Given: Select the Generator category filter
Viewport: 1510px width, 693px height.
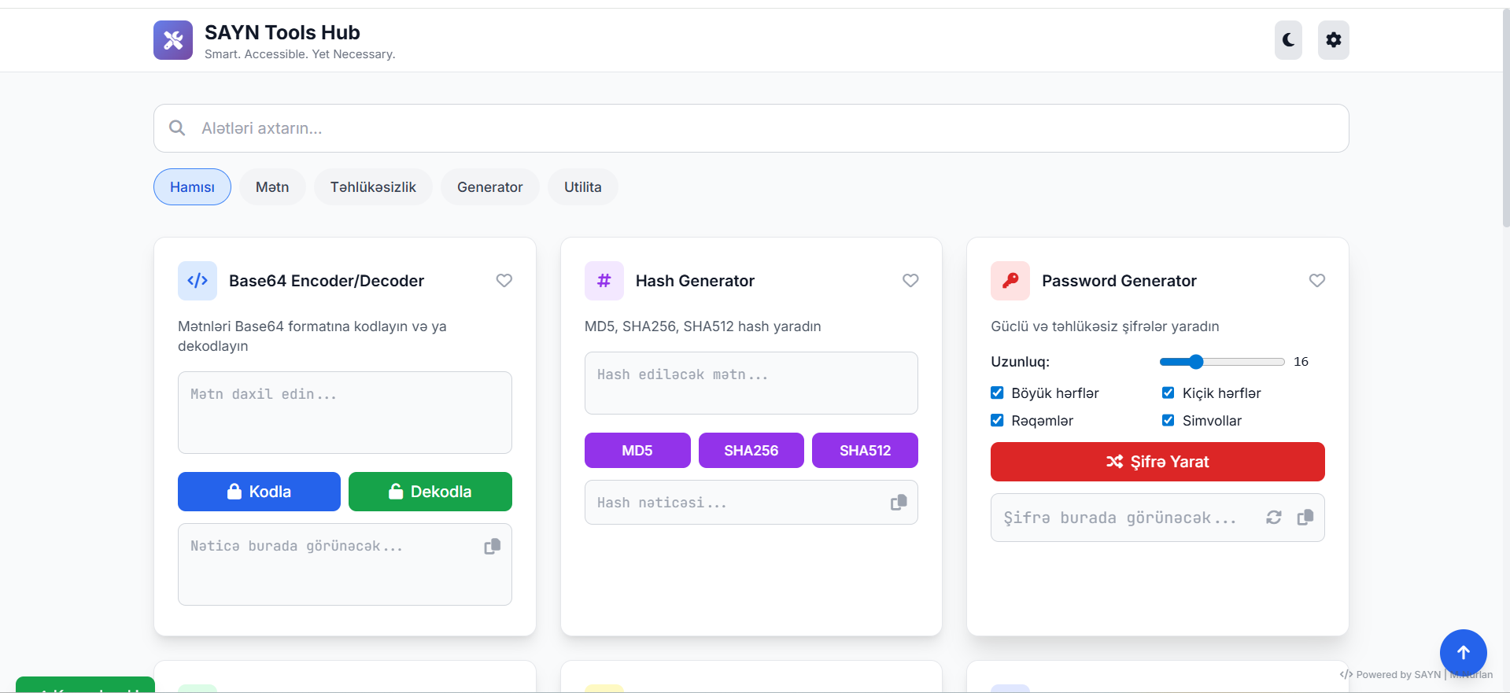Looking at the screenshot, I should pyautogui.click(x=489, y=187).
